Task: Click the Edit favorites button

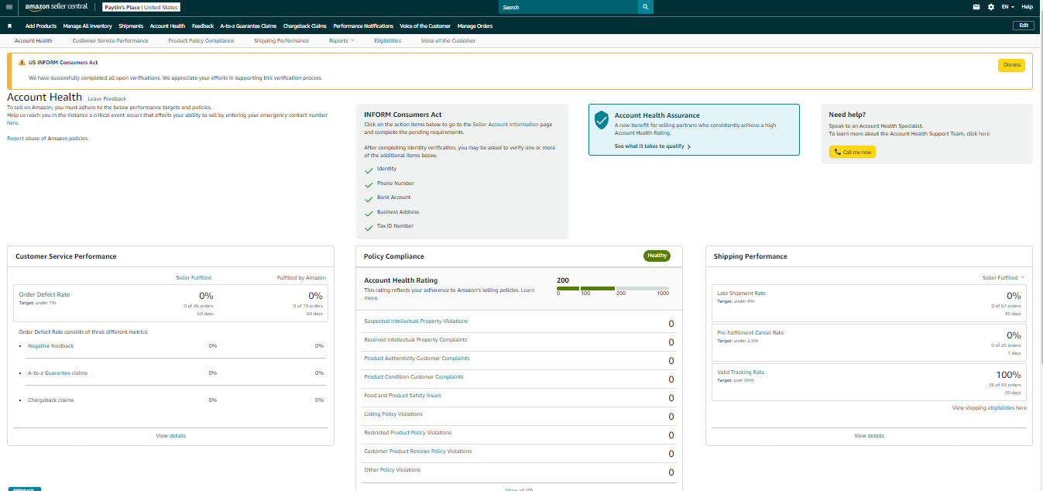Action: (1024, 26)
